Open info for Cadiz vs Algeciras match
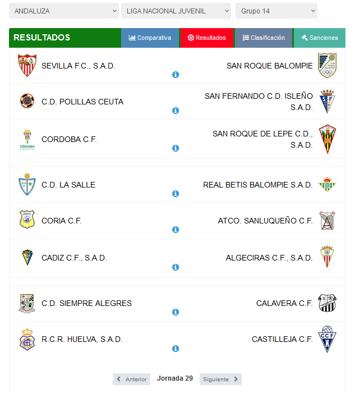This screenshot has height=393, width=355. (176, 267)
